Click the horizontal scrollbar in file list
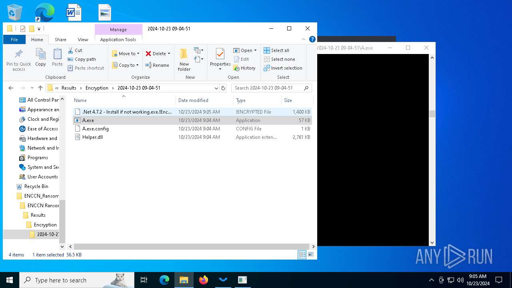The image size is (512, 288). click(192, 247)
